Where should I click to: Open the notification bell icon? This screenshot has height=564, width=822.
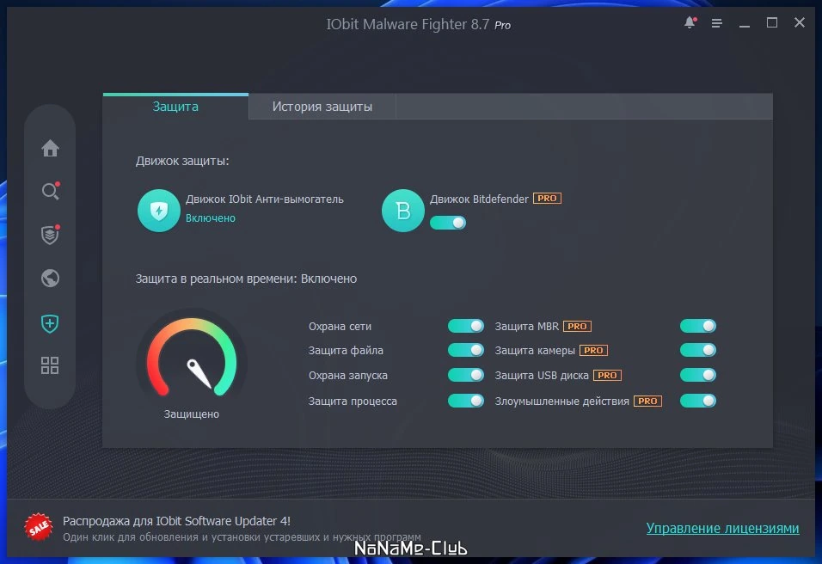click(690, 22)
